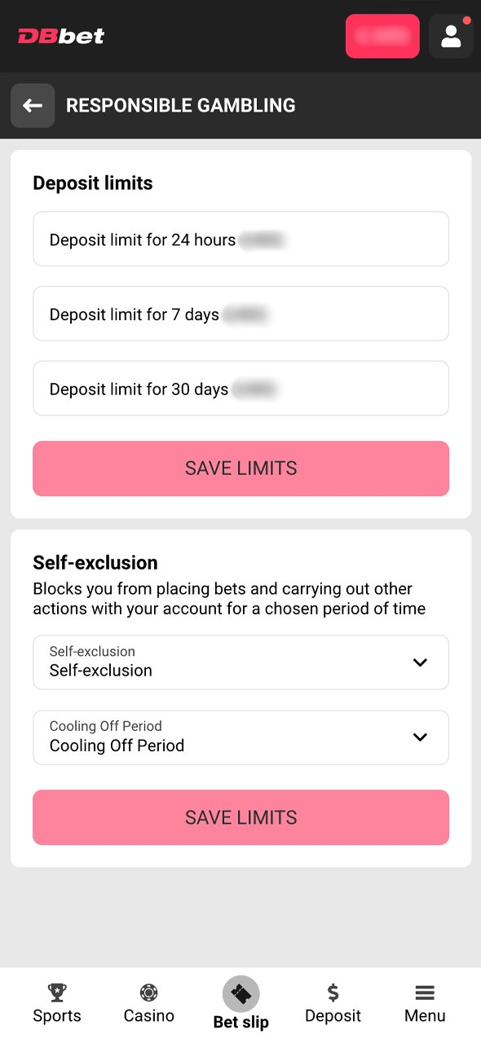Switch to the Casino tab
Screen dimensions: 481x1043
148,1004
